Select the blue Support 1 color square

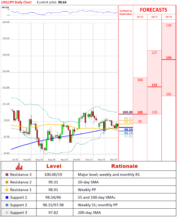click(7, 197)
